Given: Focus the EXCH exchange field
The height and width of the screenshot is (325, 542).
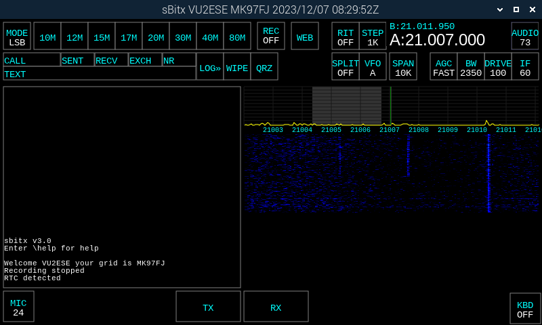Looking at the screenshot, I should tap(145, 60).
